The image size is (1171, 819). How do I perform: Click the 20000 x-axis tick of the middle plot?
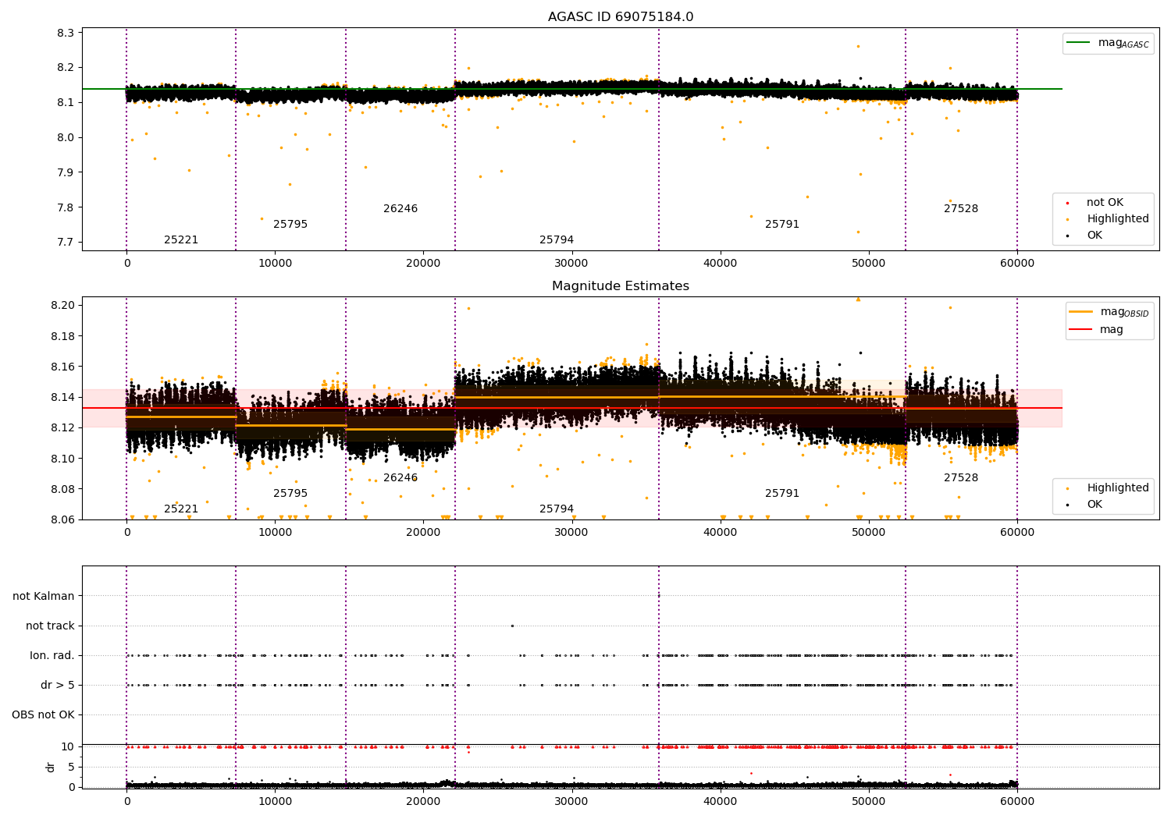tap(423, 532)
